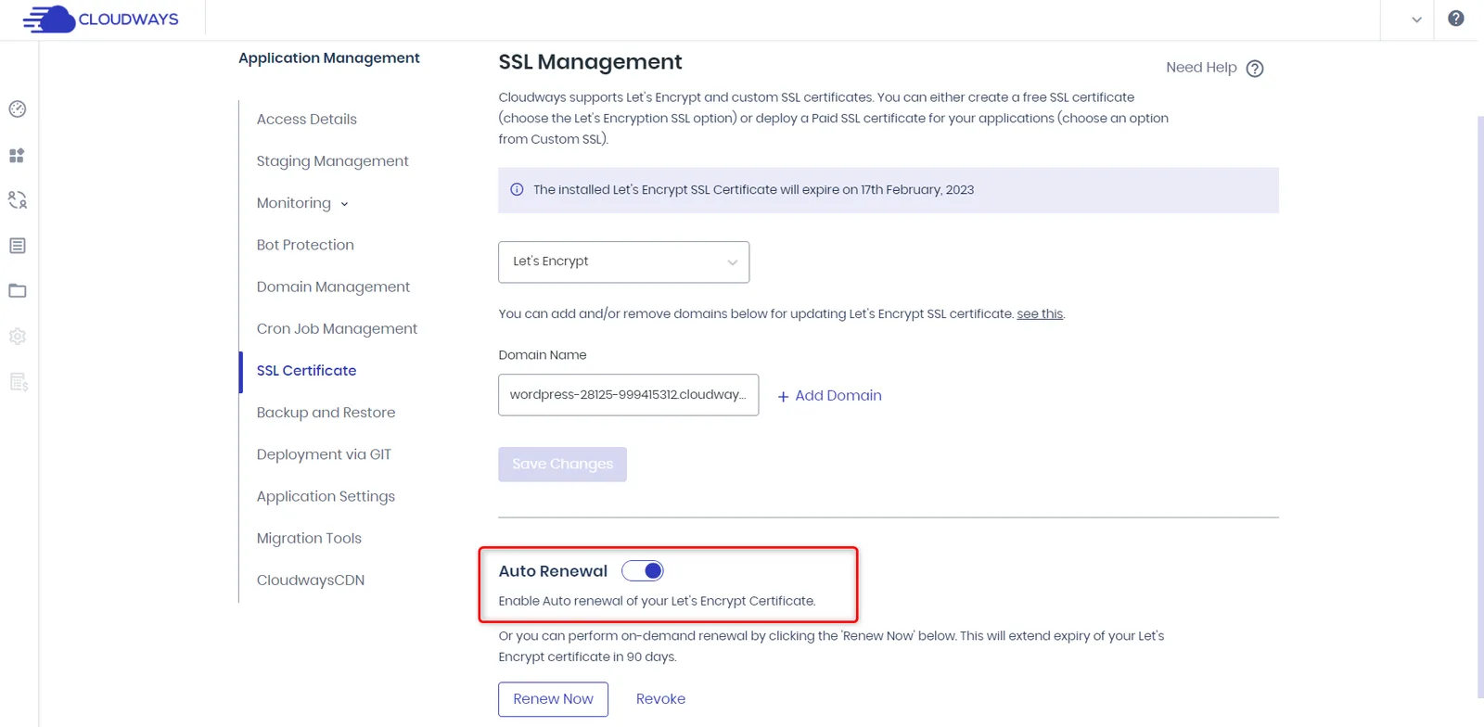Open CloudwaysCDN section
The image size is (1484, 727).
click(311, 580)
